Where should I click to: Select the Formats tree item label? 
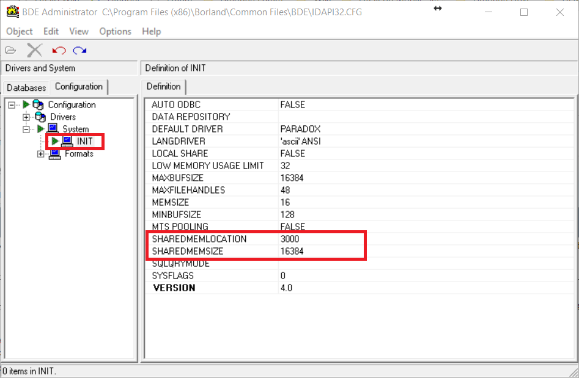point(79,154)
